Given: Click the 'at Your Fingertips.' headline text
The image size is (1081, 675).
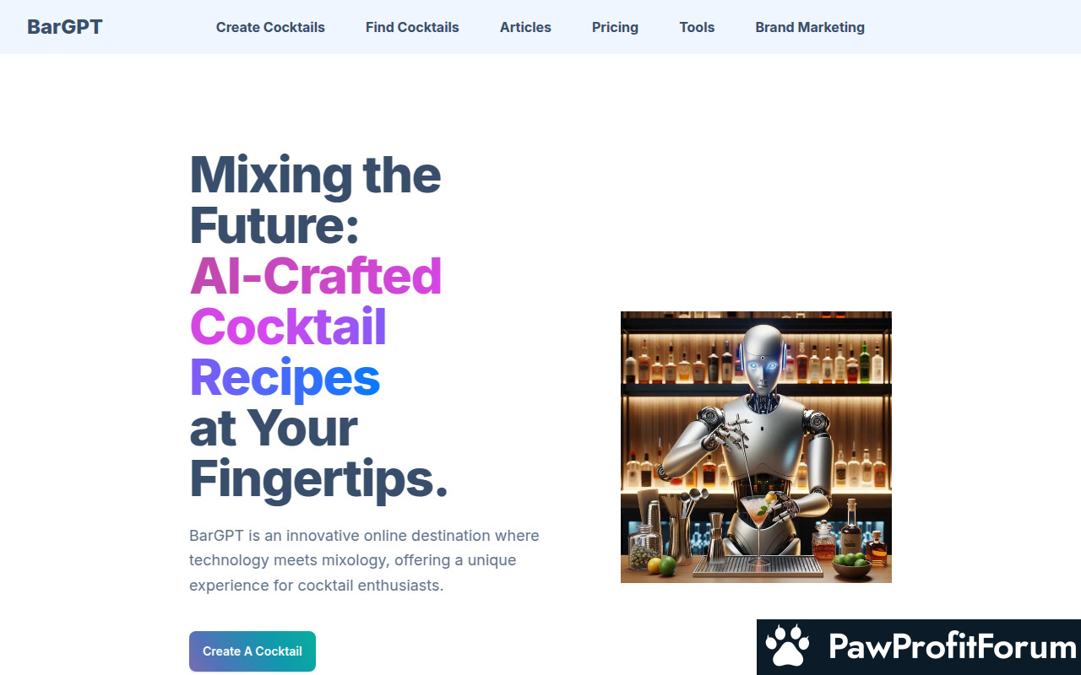Looking at the screenshot, I should tap(318, 453).
